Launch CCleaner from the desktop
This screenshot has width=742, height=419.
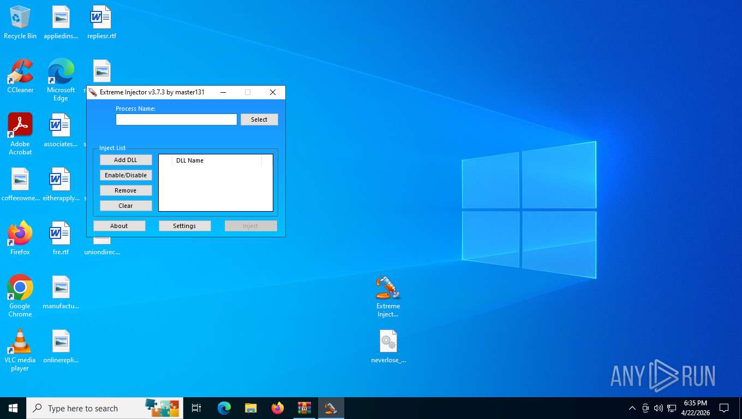pyautogui.click(x=20, y=76)
